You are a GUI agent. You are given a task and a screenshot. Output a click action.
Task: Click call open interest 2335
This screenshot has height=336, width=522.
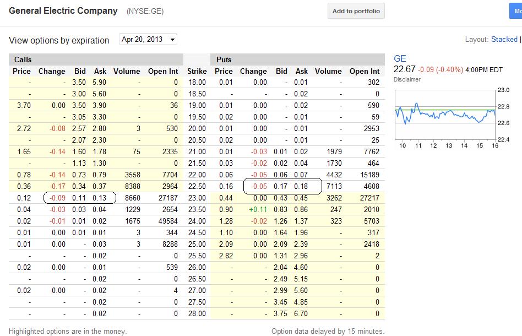[170, 152]
